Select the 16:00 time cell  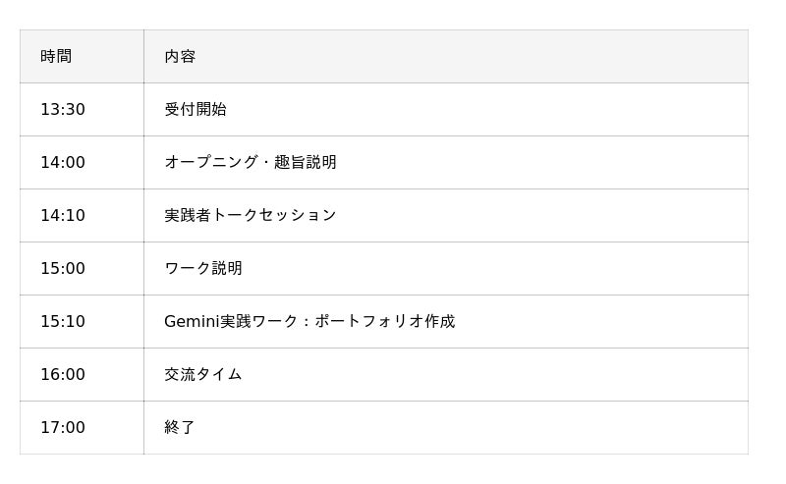click(63, 374)
